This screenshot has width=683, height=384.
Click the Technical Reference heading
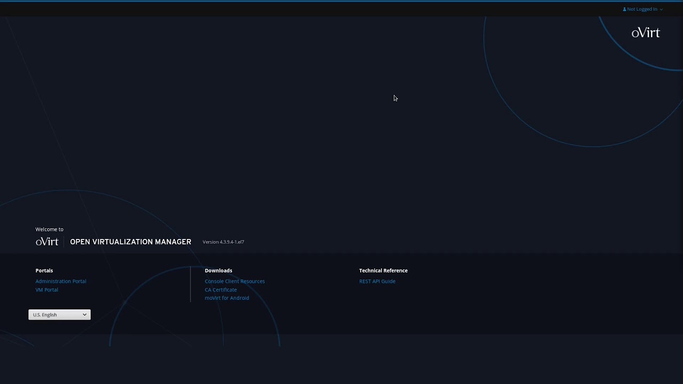(x=383, y=270)
